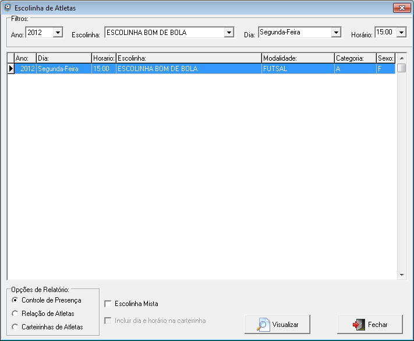The width and height of the screenshot is (414, 341).
Task: Toggle Incluir dia e horário na carteirinha
Action: 108,321
